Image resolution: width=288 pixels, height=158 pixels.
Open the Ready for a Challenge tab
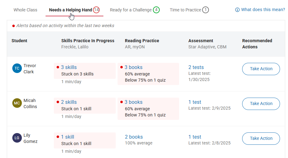[131, 10]
